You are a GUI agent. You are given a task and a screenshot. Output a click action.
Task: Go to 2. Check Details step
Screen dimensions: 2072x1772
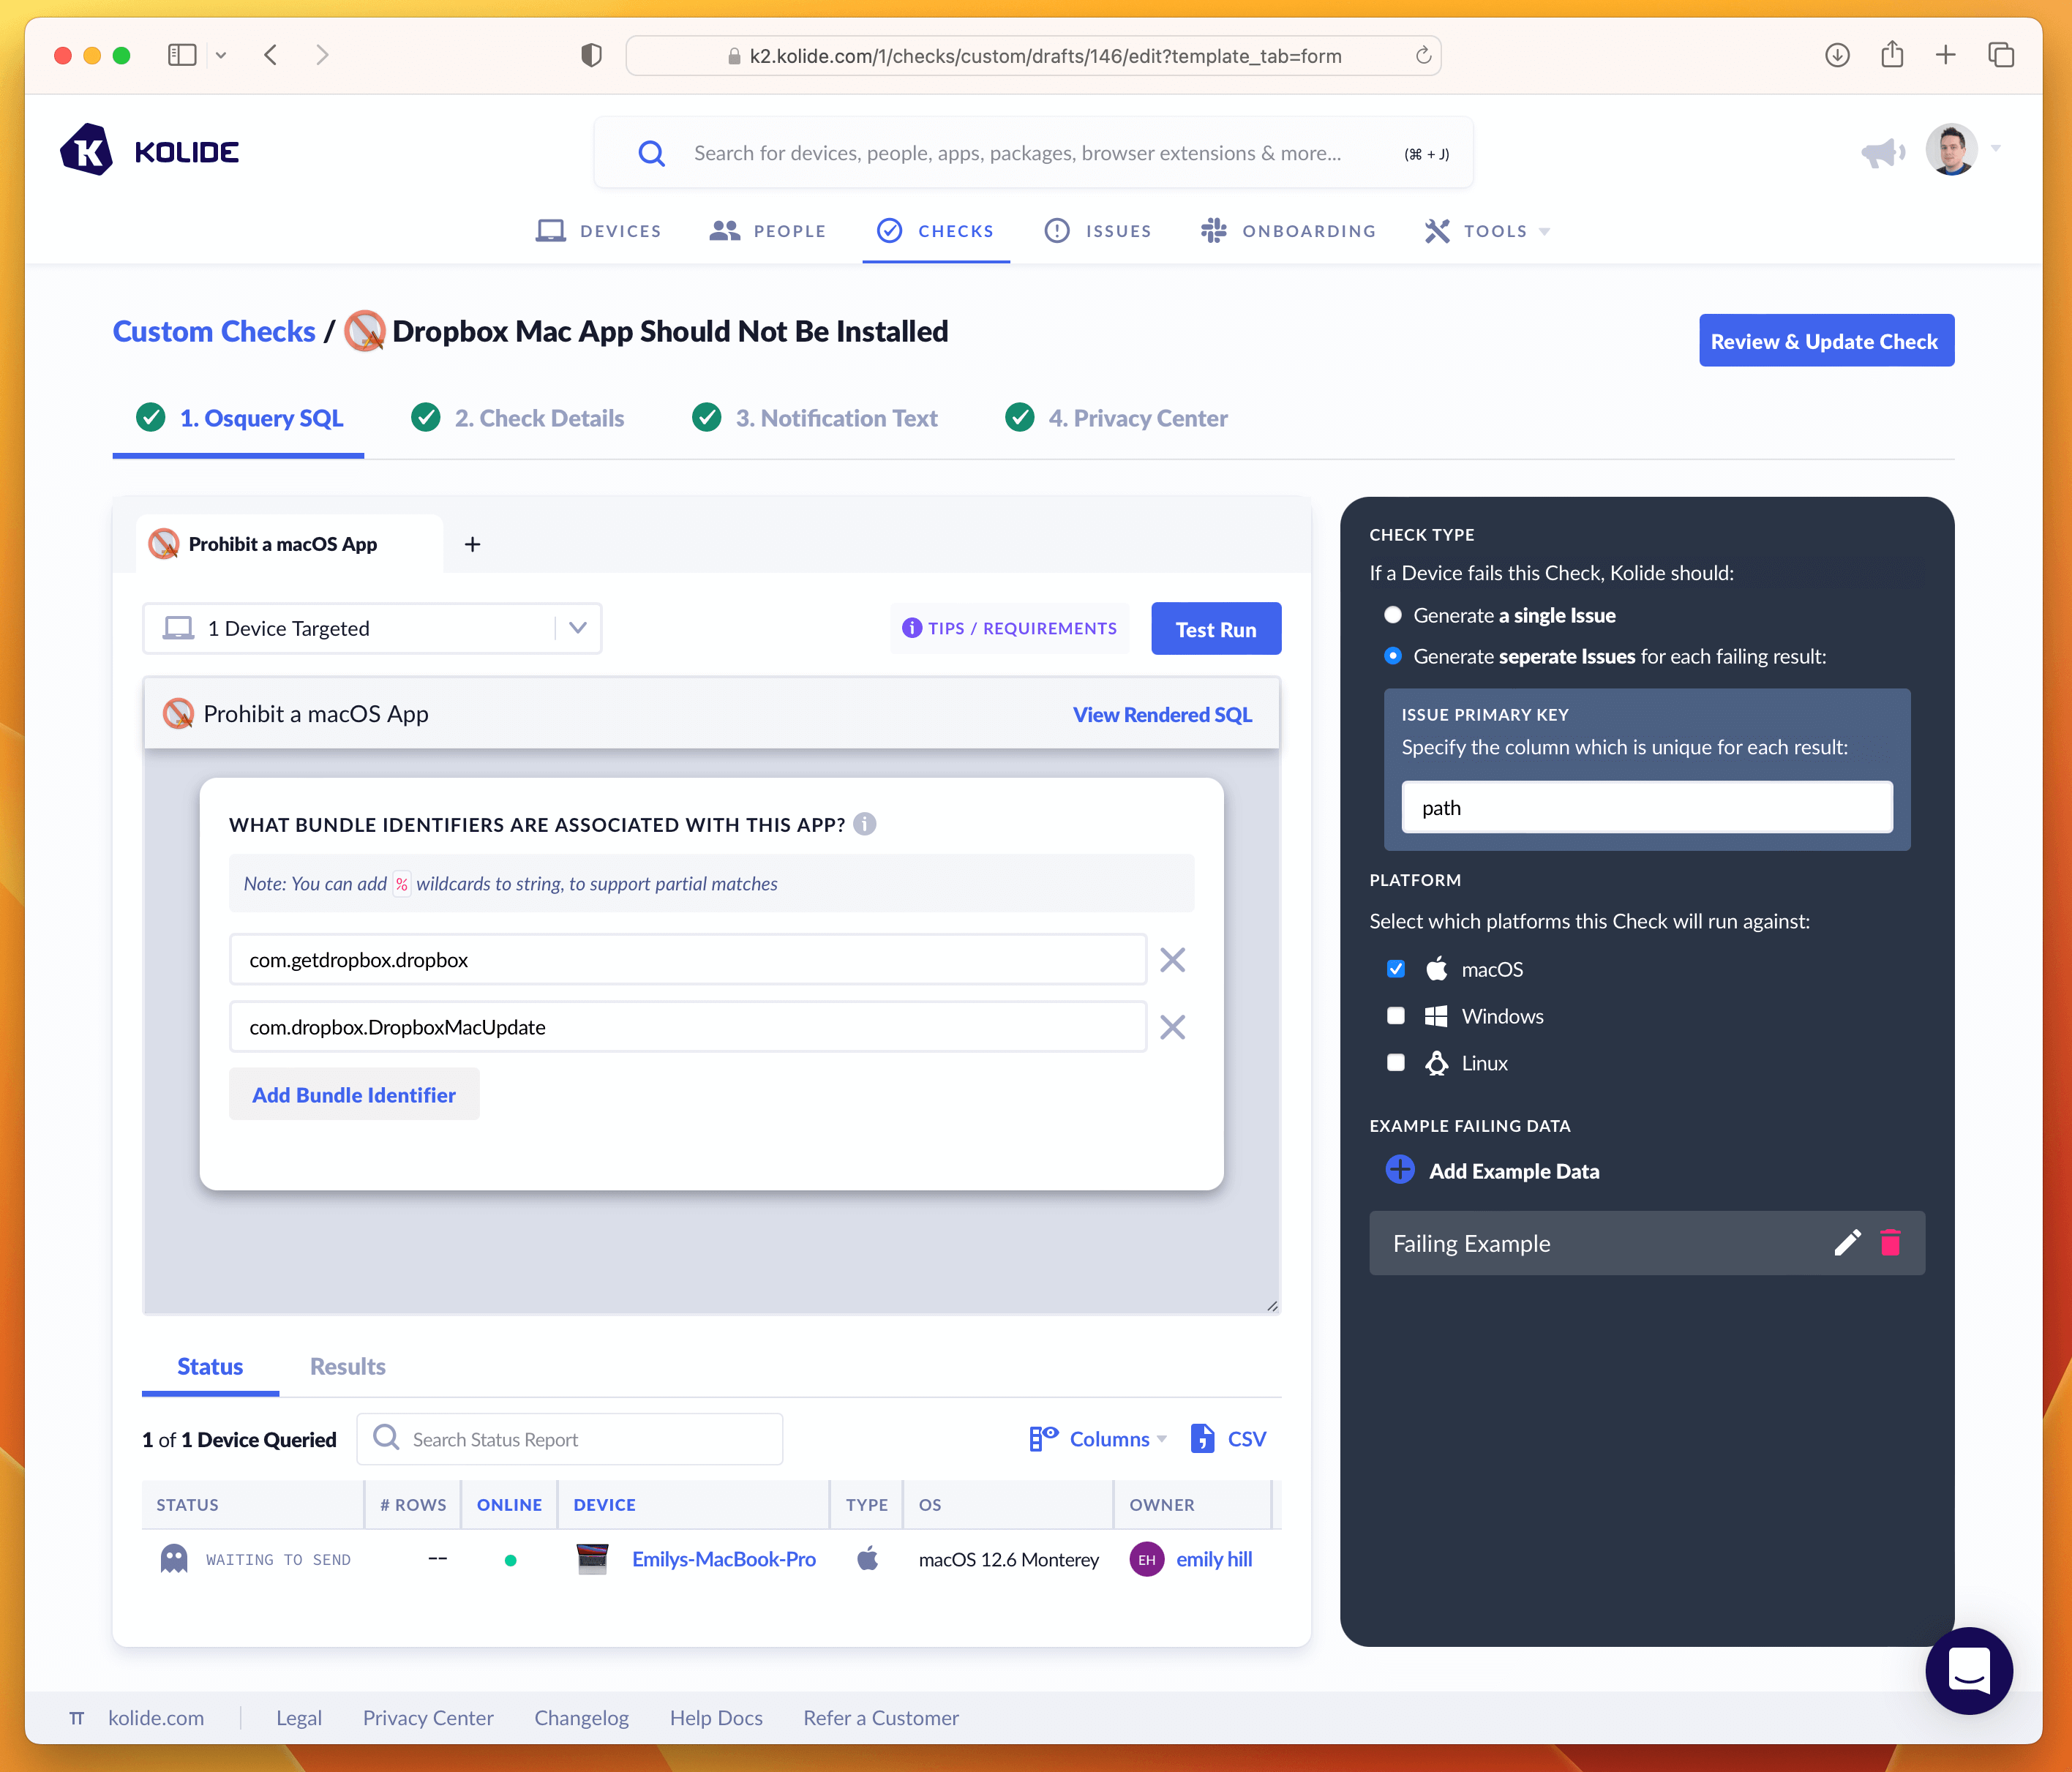[538, 418]
